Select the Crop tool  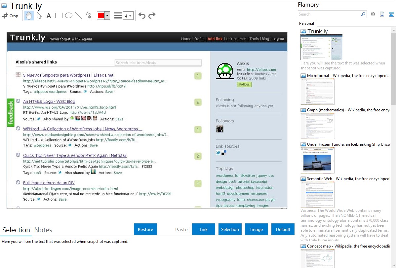click(x=10, y=16)
